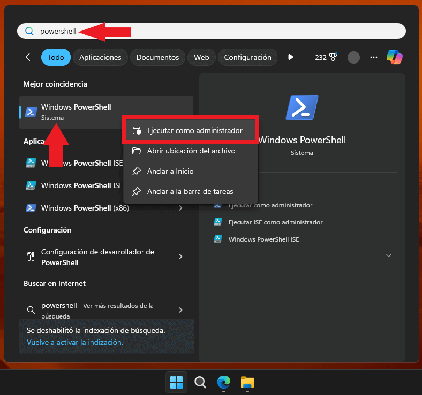
Task: Click the search magnifier icon in the search box
Action: pos(29,31)
